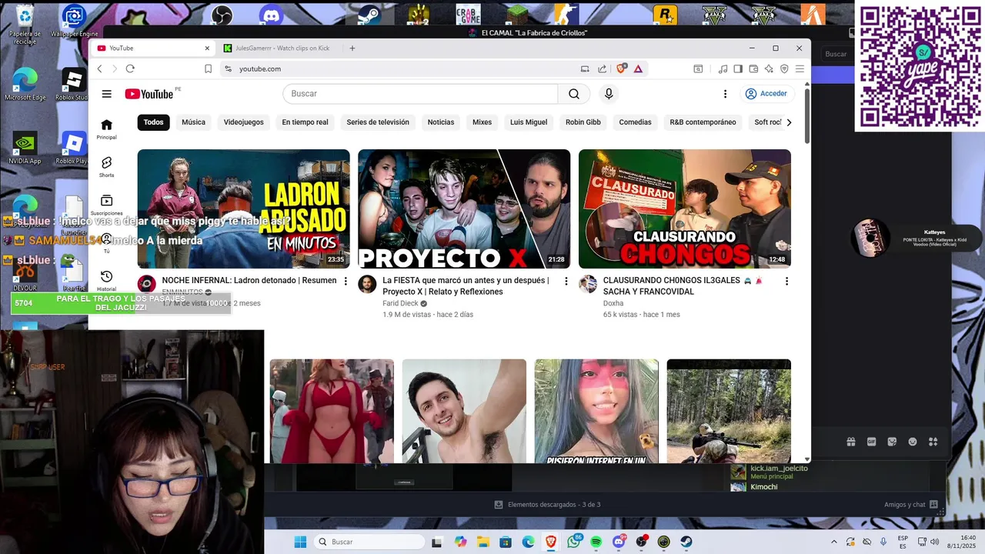Select the Mixes filter chip
The height and width of the screenshot is (554, 985).
tap(482, 122)
